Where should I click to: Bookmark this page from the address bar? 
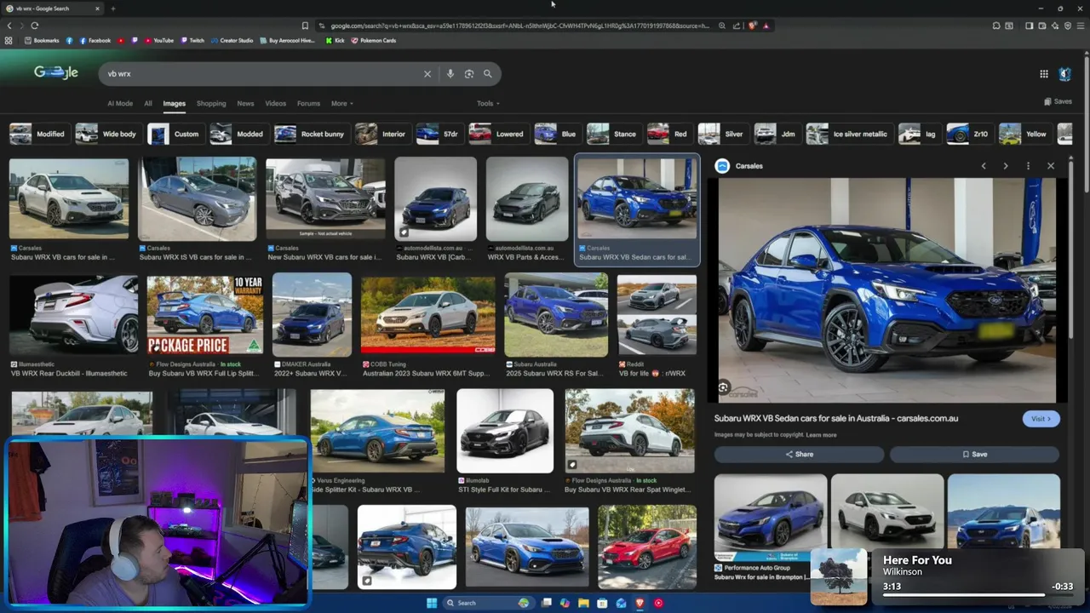[305, 26]
